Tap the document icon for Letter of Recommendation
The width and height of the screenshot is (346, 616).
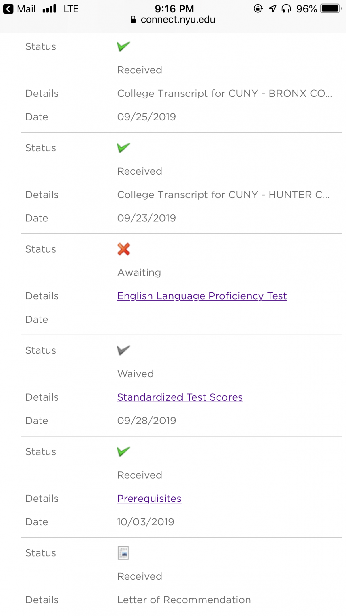[x=123, y=553]
